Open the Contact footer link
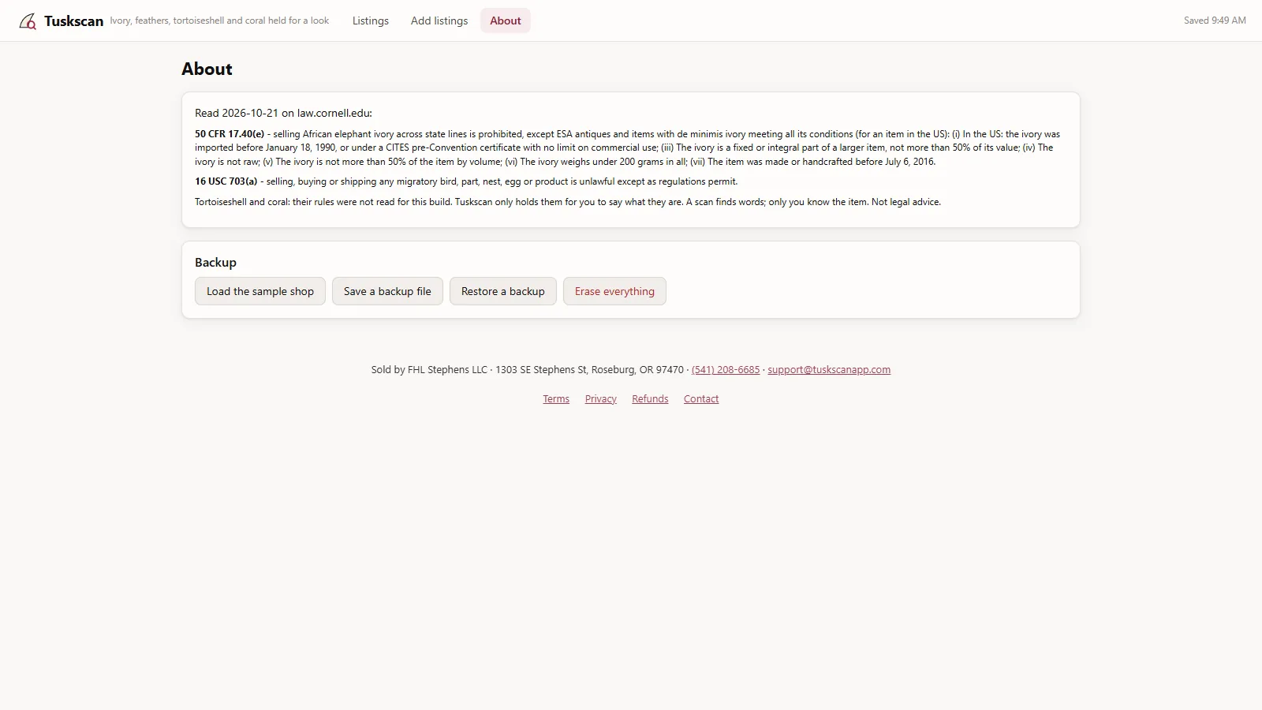This screenshot has height=710, width=1262. pos(701,399)
